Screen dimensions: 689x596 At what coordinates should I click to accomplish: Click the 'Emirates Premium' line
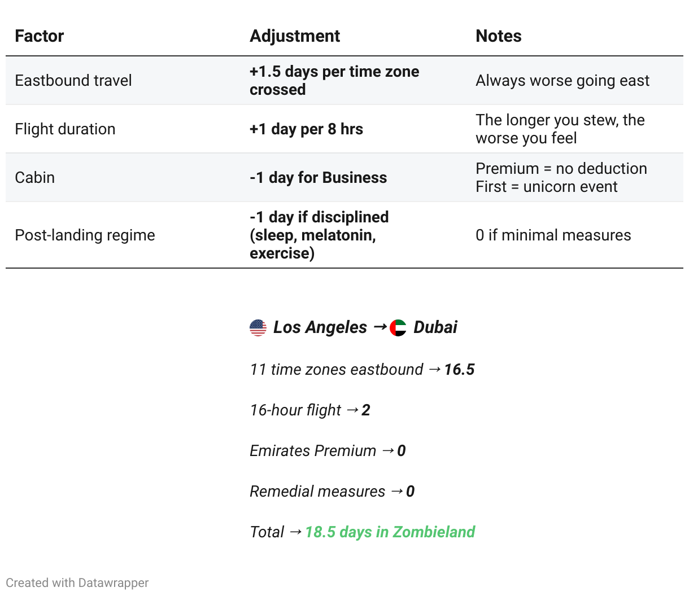pos(328,451)
